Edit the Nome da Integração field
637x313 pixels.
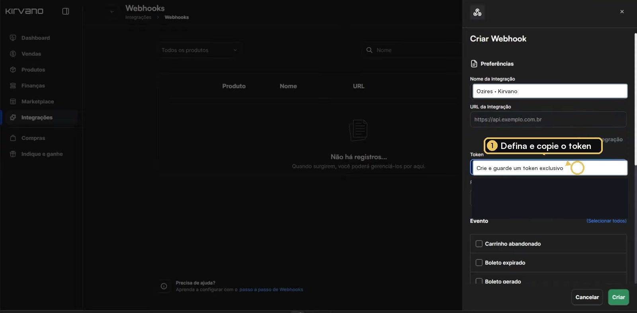tap(550, 91)
